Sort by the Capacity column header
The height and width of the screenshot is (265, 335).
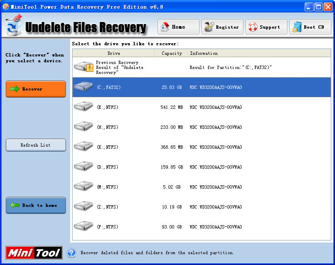[172, 53]
